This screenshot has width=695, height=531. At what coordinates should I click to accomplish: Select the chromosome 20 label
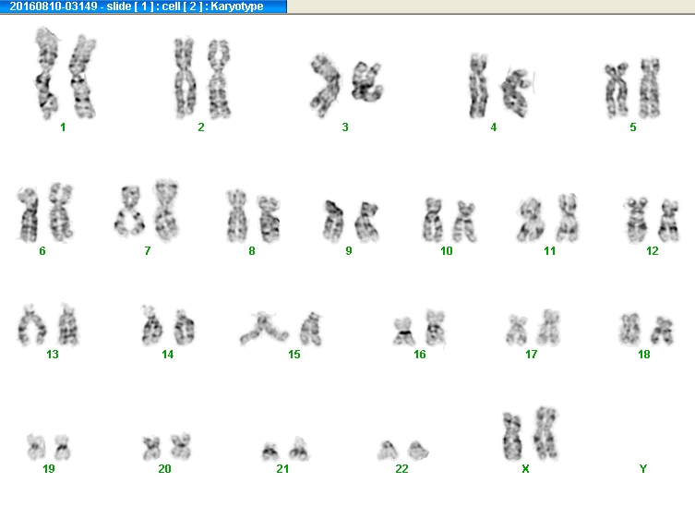pos(164,469)
